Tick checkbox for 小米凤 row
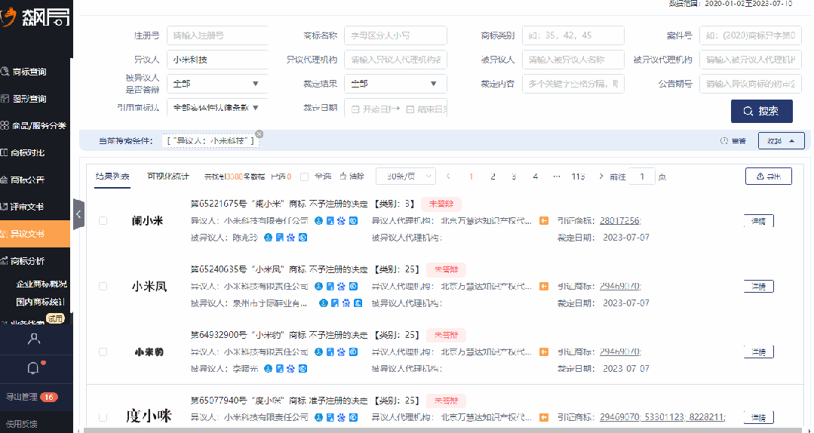 pos(103,286)
